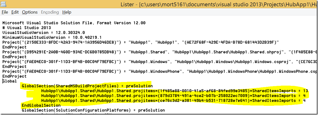This screenshot has width=318, height=115.
Task: Click the first EndProject line, below the HubApp1 project
Action: coord(15,47)
